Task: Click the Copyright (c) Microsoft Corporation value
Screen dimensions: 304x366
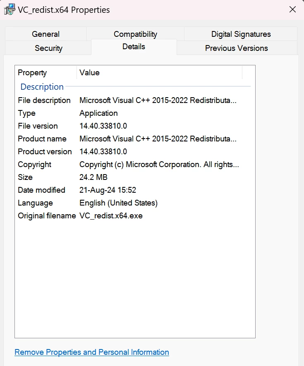Action: click(159, 165)
